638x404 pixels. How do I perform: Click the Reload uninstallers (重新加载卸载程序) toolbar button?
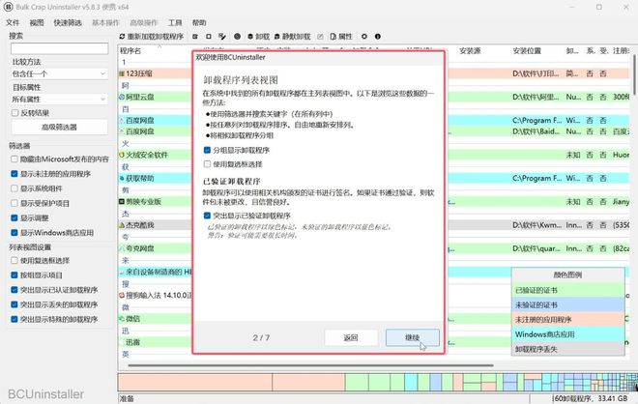click(x=152, y=37)
